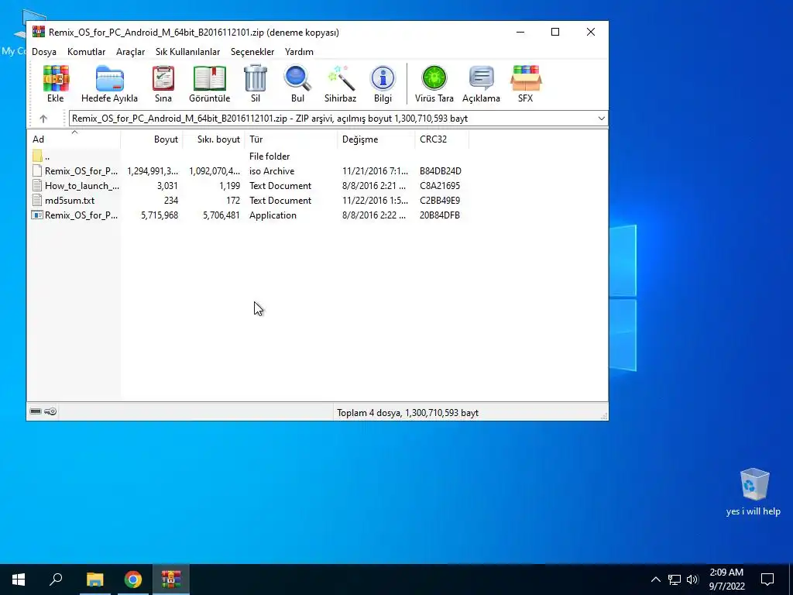Click the taskbar search magnifier

[56, 580]
